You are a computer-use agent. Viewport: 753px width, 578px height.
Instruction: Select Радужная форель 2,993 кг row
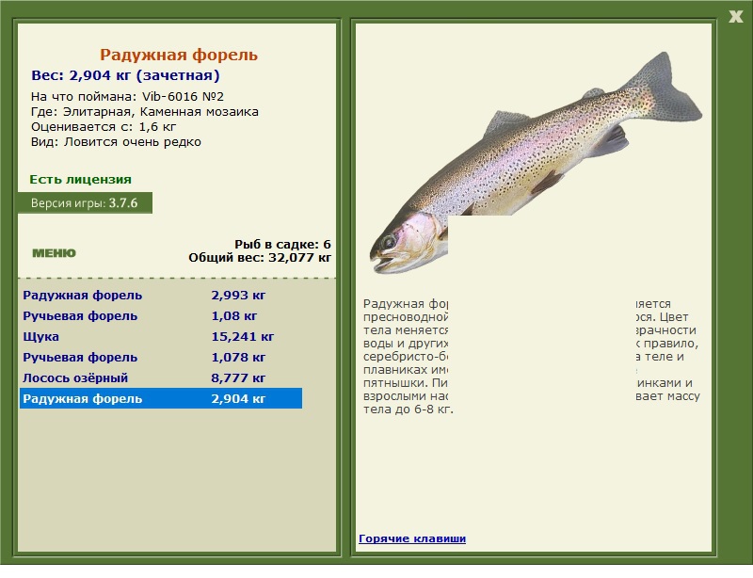coord(161,295)
